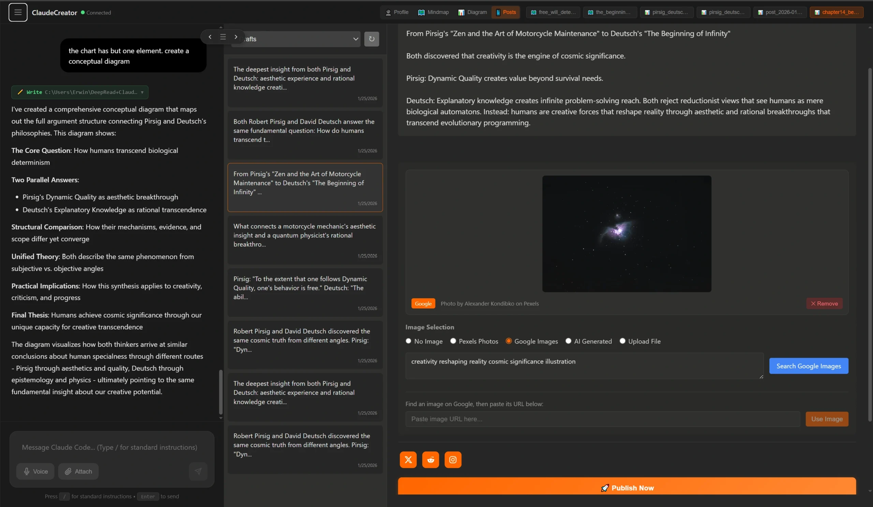Choose Pexels Photos radio option

(453, 341)
